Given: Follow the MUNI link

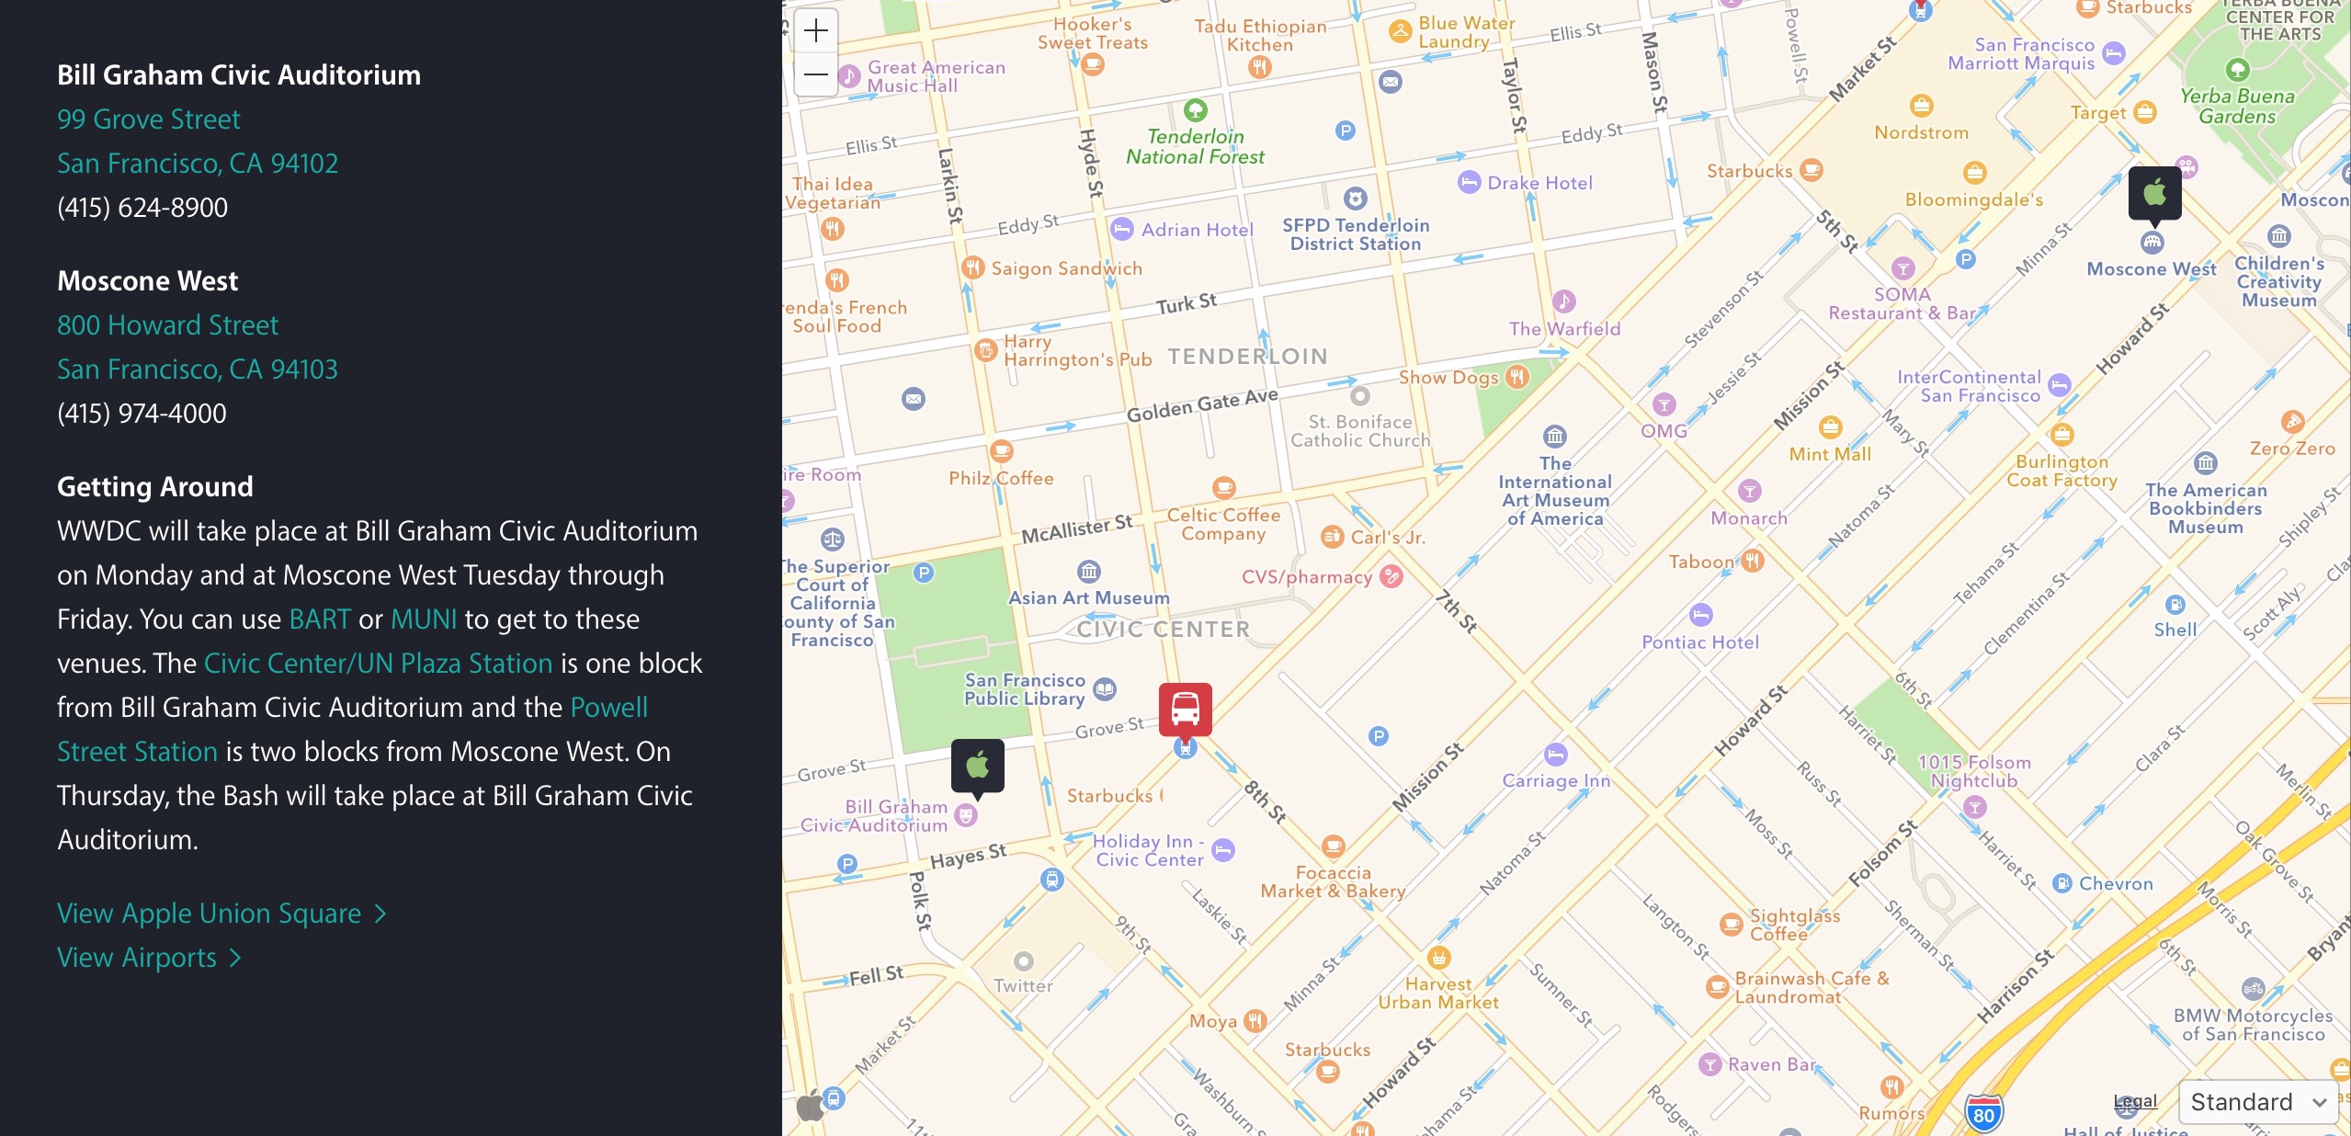Looking at the screenshot, I should click(x=424, y=619).
